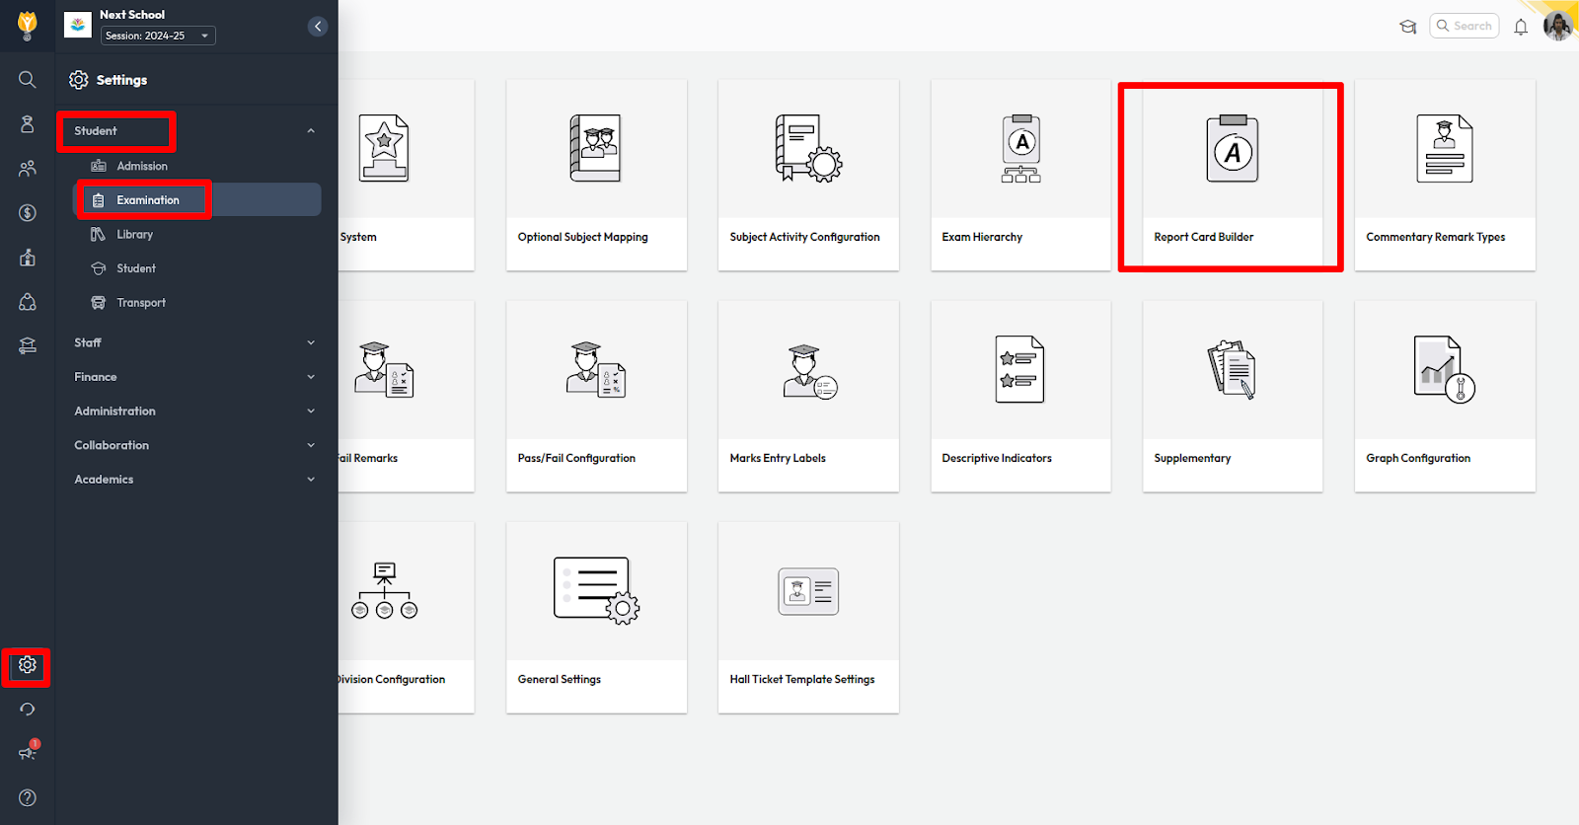Collapse the sidebar with arrow button
The width and height of the screenshot is (1579, 825).
click(x=317, y=27)
